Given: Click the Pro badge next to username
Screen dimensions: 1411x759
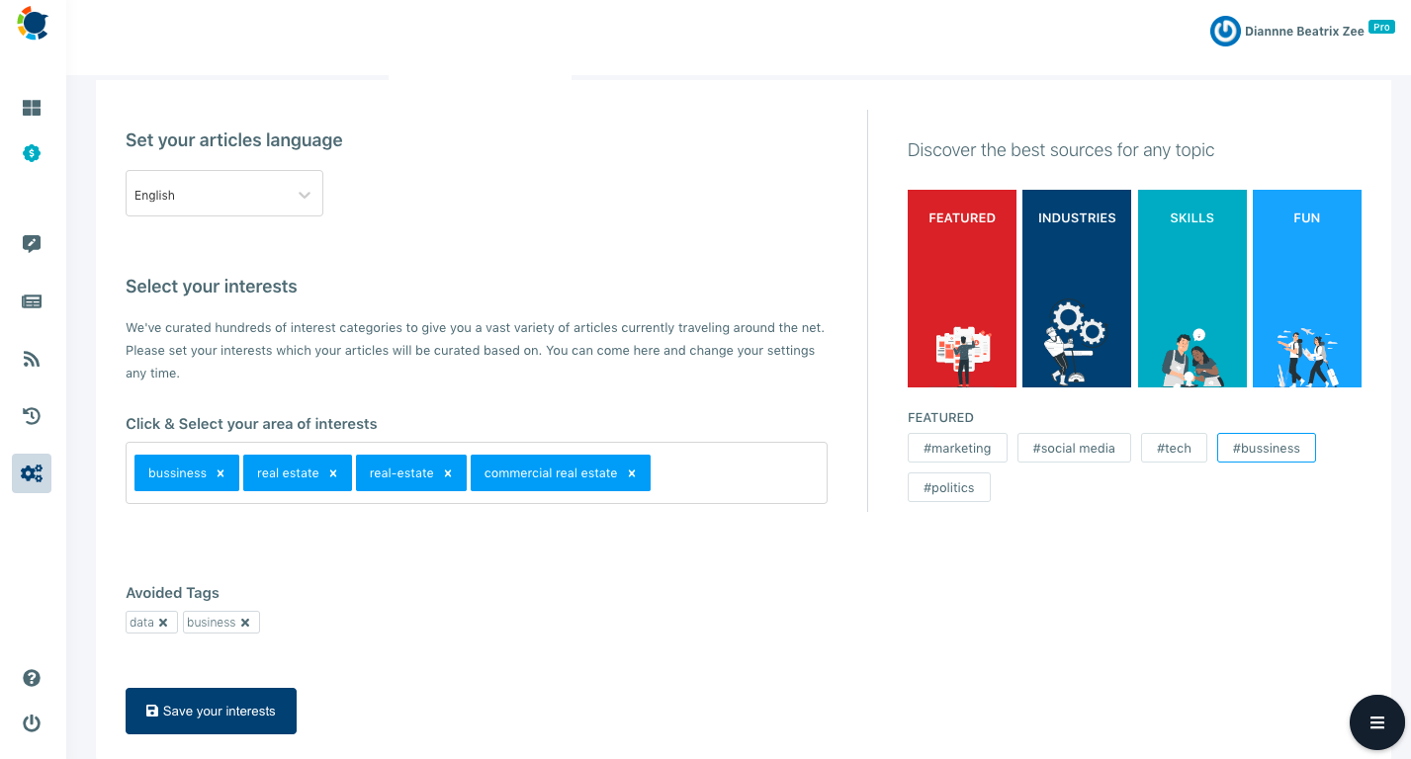Looking at the screenshot, I should point(1381,27).
